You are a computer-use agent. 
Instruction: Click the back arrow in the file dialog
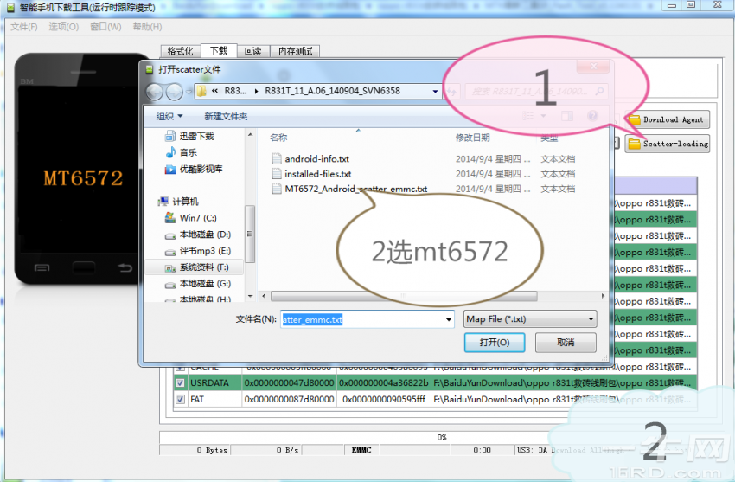pos(155,91)
